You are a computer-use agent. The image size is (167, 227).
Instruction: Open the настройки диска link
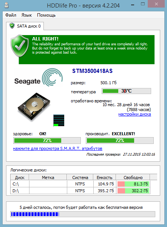(135, 114)
